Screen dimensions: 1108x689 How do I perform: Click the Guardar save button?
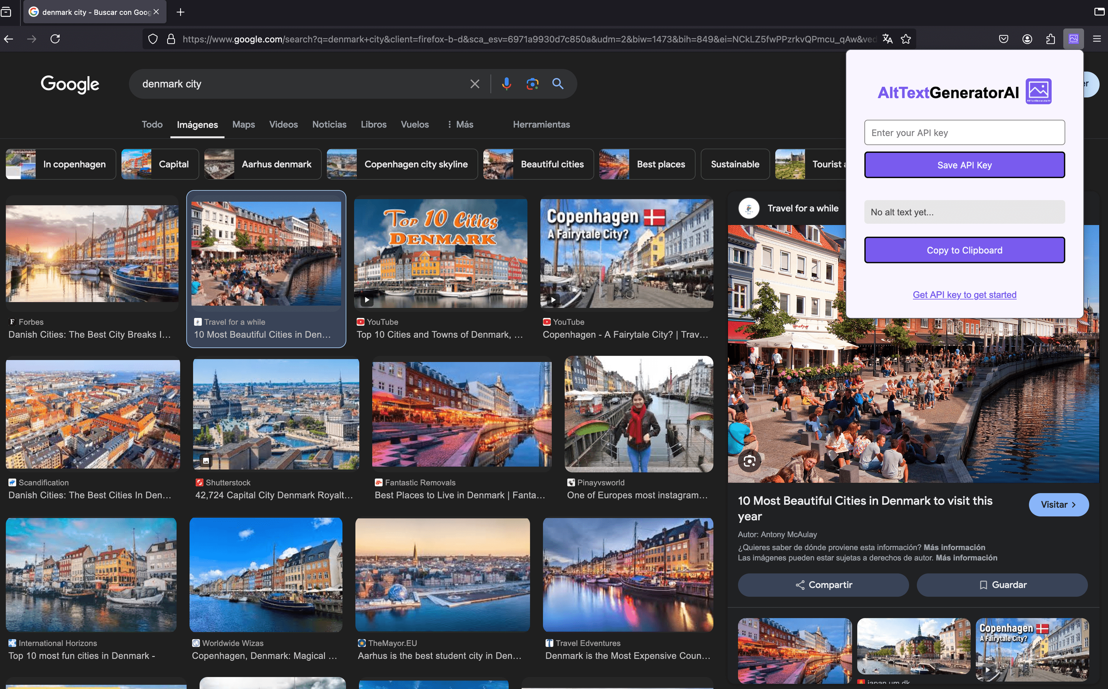(x=1002, y=585)
